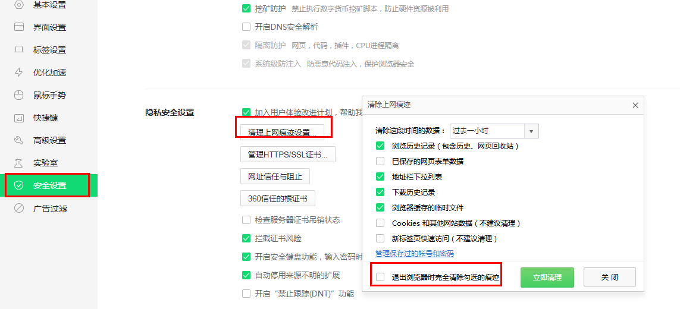Click the 优化加速 lightning icon
The width and height of the screenshot is (680, 309).
[x=19, y=72]
